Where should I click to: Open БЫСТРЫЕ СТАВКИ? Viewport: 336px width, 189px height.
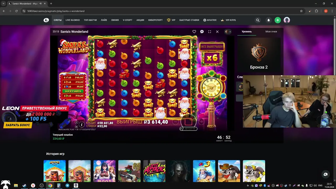tap(189, 20)
